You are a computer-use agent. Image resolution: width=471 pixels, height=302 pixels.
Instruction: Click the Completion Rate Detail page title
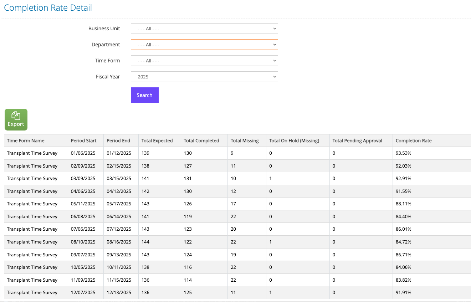pos(48,8)
